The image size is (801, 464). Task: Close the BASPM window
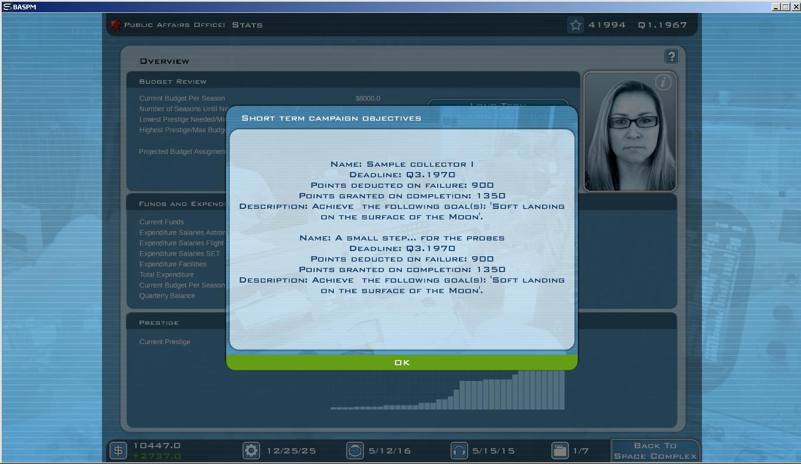coord(795,6)
